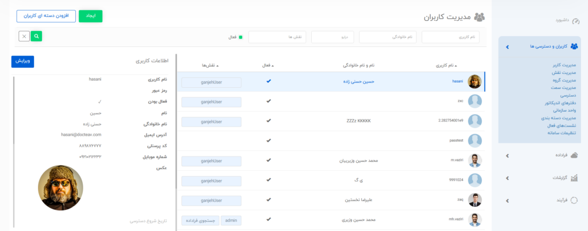
Task: Click avatar of user m.vaziri
Action: click(475, 160)
